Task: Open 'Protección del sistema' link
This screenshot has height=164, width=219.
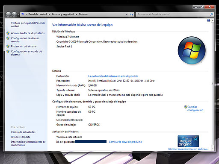Action: pyautogui.click(x=24, y=46)
